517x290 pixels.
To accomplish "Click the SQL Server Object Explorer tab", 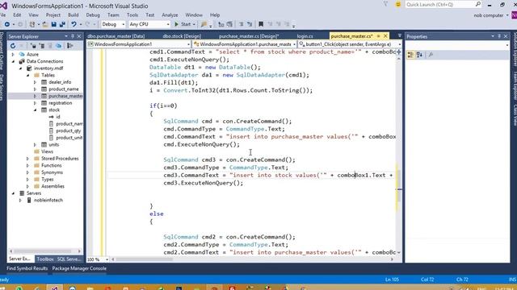I will 69,259.
